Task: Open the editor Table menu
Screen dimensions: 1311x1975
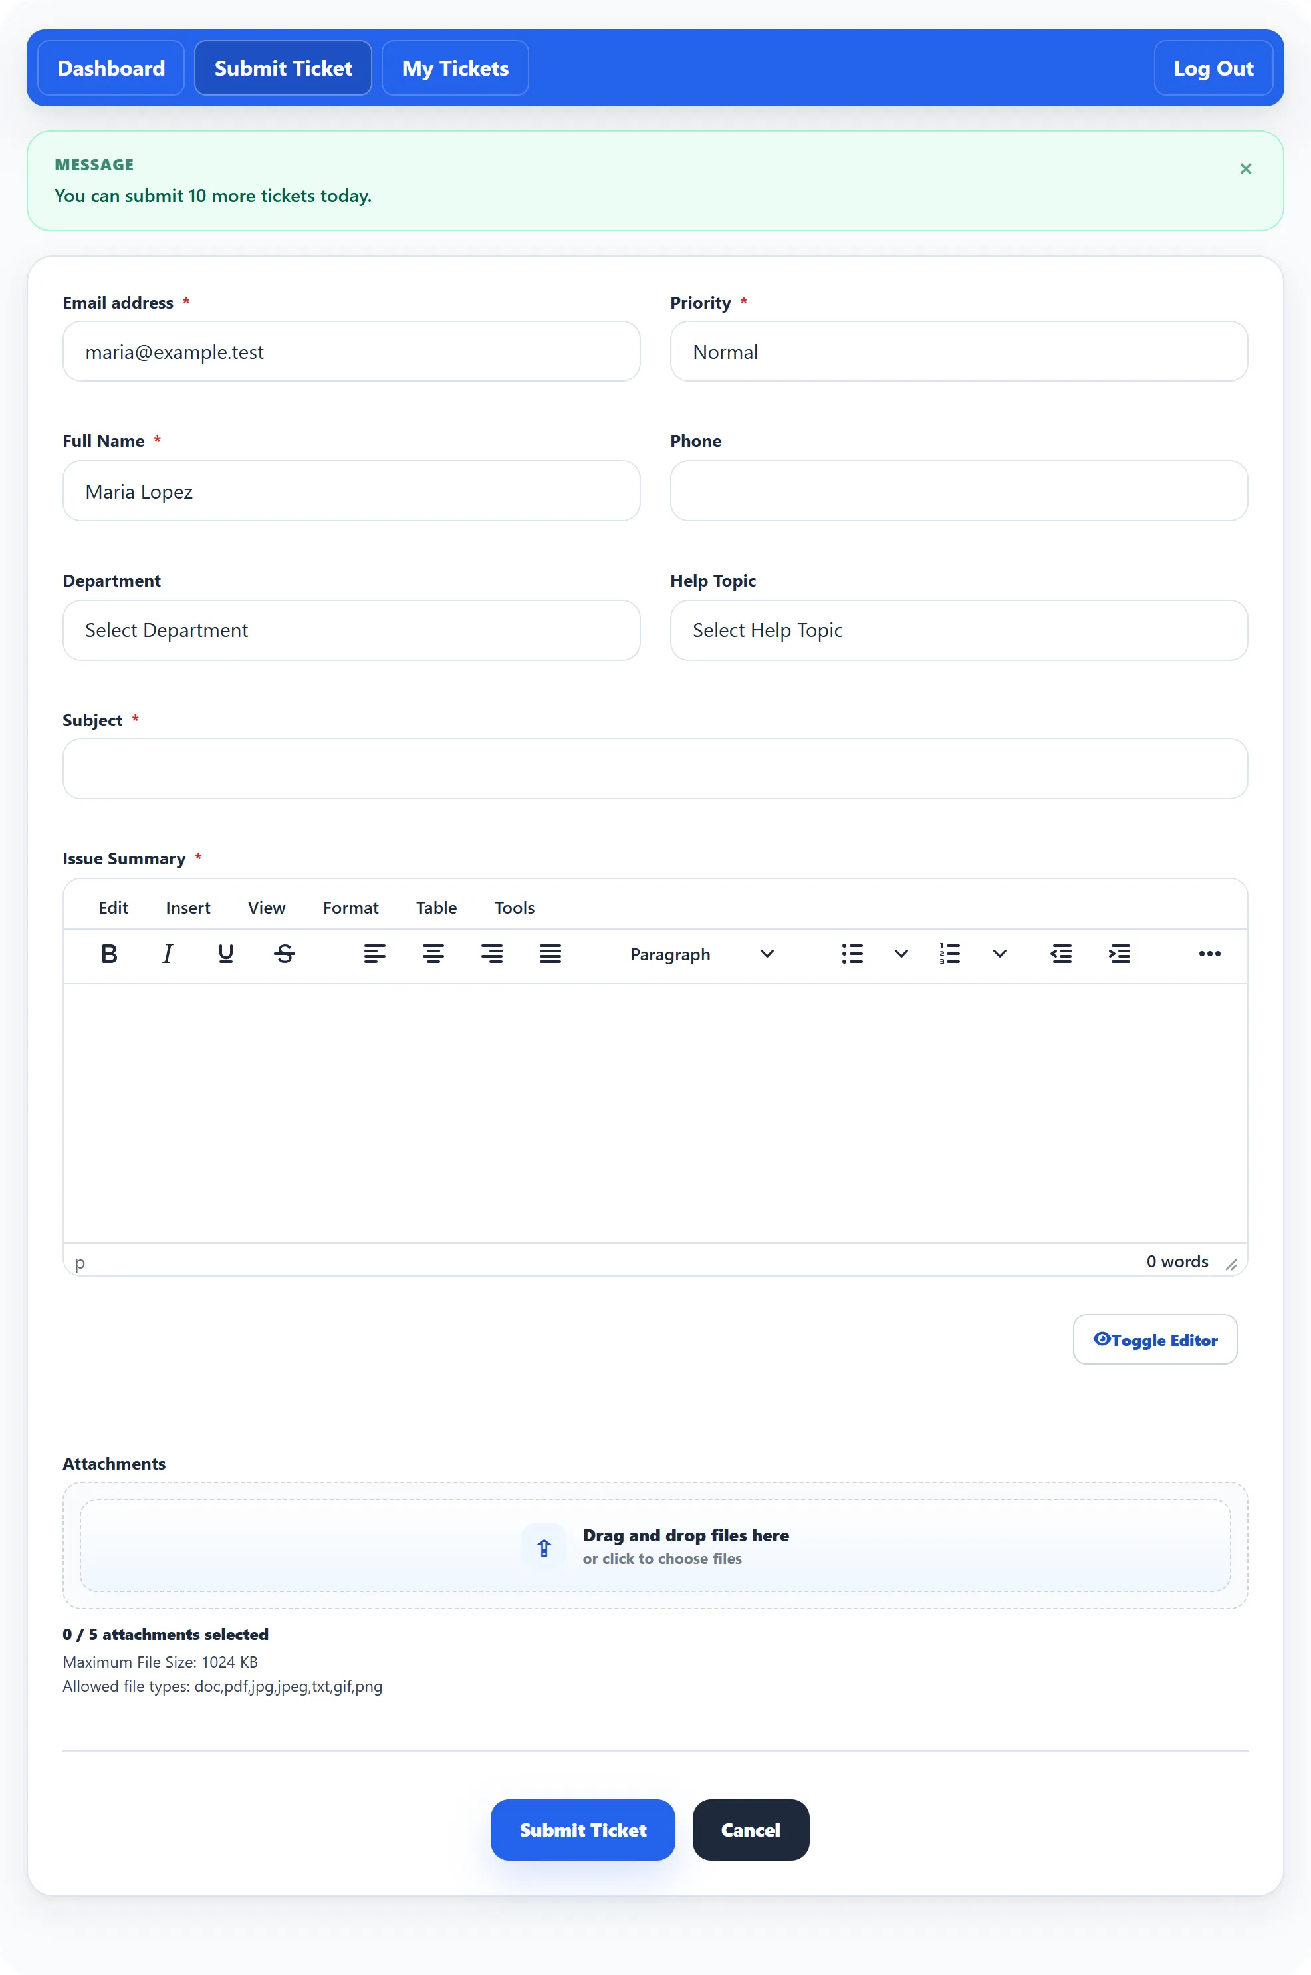Action: [436, 907]
